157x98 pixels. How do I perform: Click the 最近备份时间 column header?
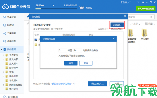pos(69,35)
